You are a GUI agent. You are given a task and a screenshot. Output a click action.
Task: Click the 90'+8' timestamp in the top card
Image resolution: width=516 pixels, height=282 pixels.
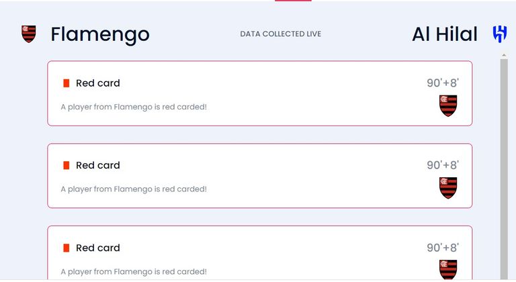click(x=443, y=83)
